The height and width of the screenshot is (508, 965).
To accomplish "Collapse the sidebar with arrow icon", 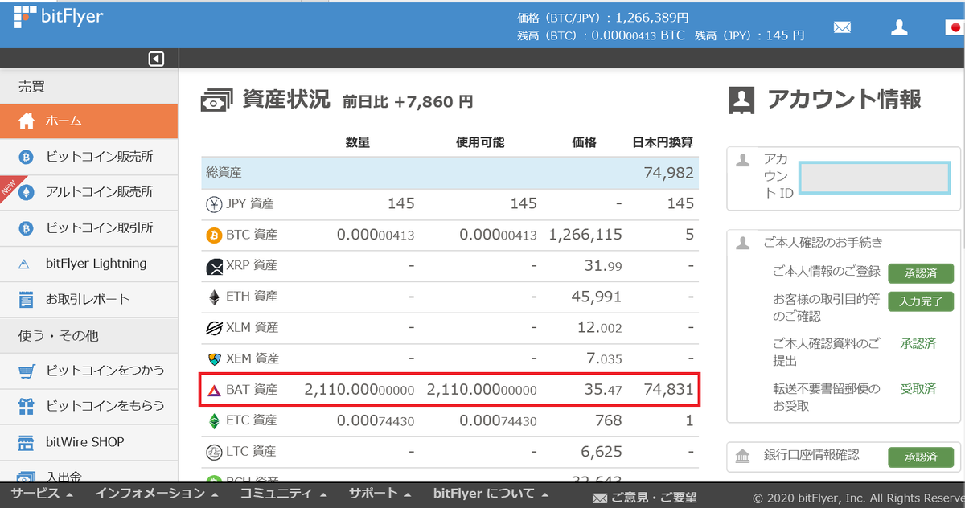I will pyautogui.click(x=156, y=59).
